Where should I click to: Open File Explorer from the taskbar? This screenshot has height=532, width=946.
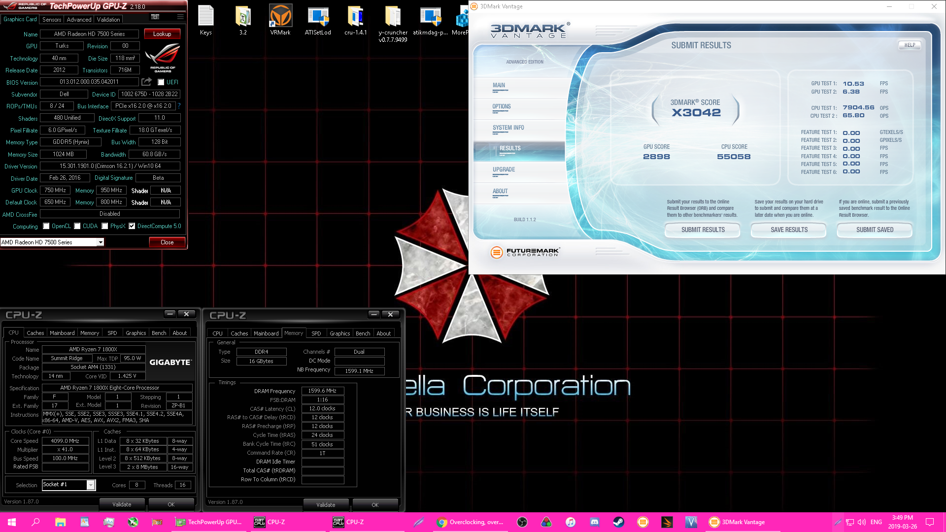[x=60, y=522]
